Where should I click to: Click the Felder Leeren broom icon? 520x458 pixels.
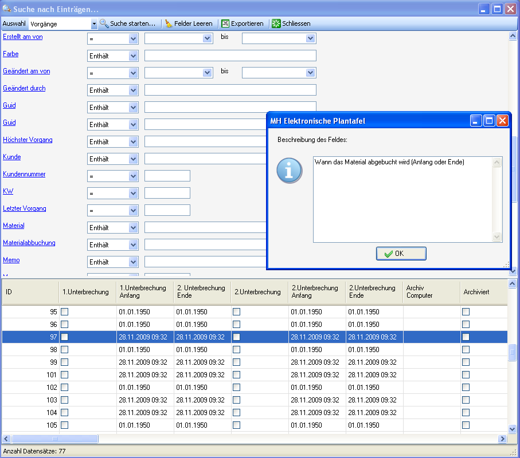169,24
